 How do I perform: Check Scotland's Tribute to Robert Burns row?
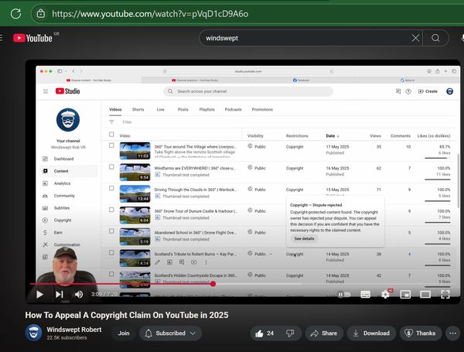(x=111, y=252)
